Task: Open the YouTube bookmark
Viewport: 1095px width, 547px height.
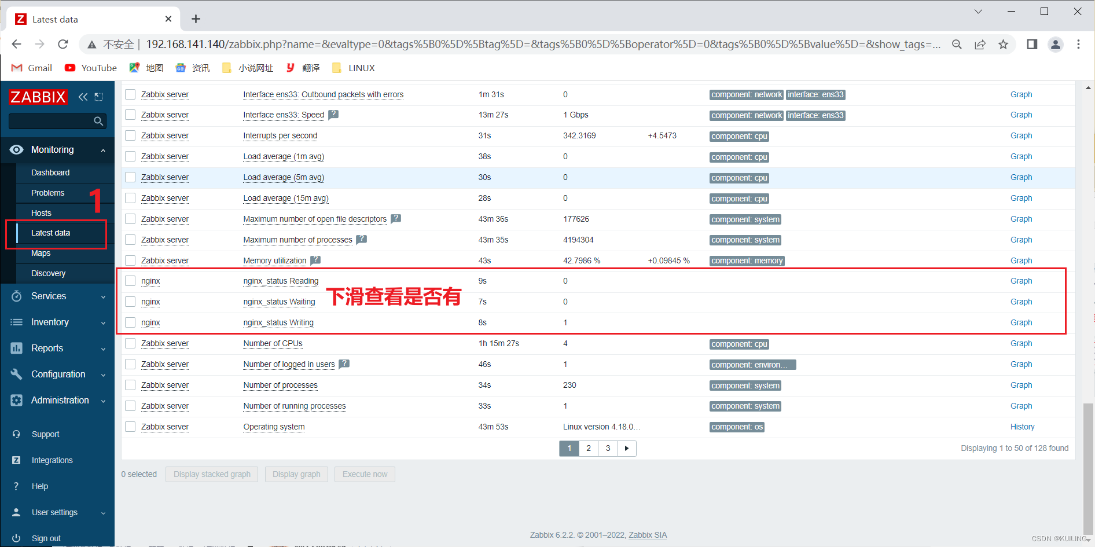Action: (91, 68)
